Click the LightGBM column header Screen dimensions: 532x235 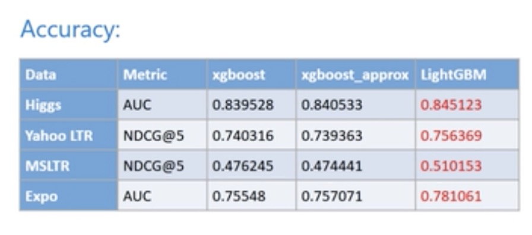[454, 75]
